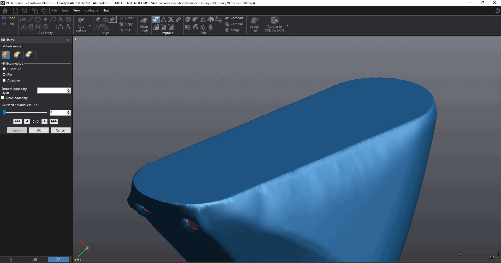Open the help question mark icon
This screenshot has width=501, height=263.
coord(497,11)
